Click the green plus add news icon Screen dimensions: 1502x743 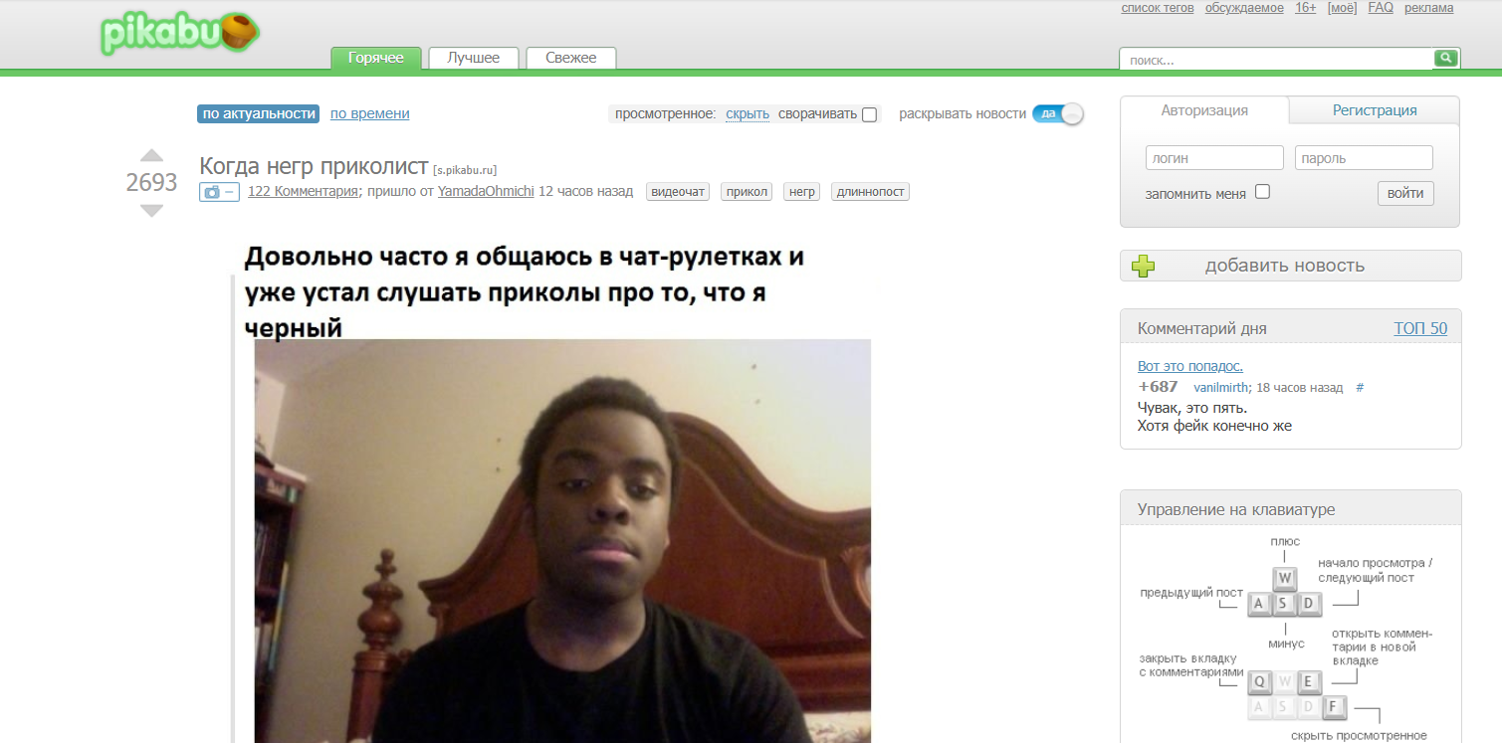coord(1144,266)
